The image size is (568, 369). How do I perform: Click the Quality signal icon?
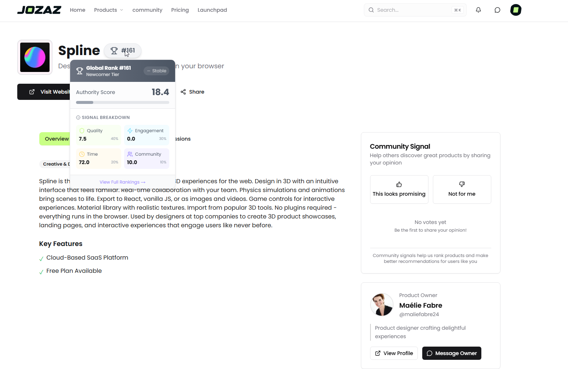point(82,130)
